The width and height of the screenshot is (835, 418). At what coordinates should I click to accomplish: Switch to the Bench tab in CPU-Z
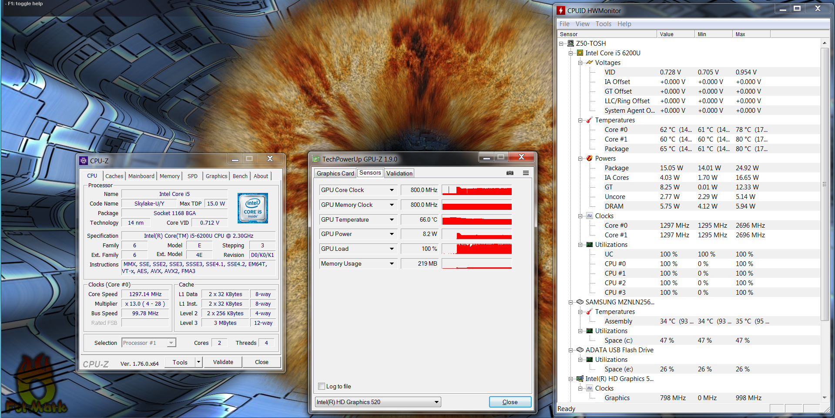240,176
